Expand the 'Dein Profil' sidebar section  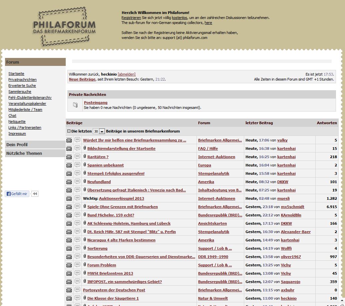tap(17, 145)
